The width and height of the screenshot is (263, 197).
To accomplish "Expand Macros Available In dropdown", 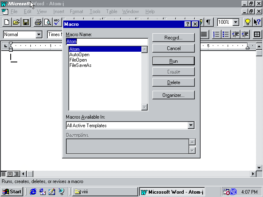I will tap(191, 125).
